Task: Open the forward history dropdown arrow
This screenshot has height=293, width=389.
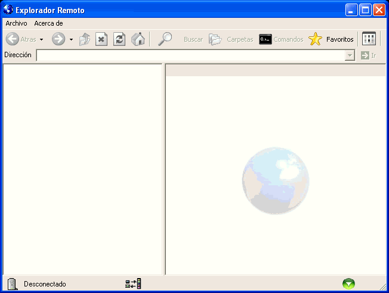Action: [71, 40]
